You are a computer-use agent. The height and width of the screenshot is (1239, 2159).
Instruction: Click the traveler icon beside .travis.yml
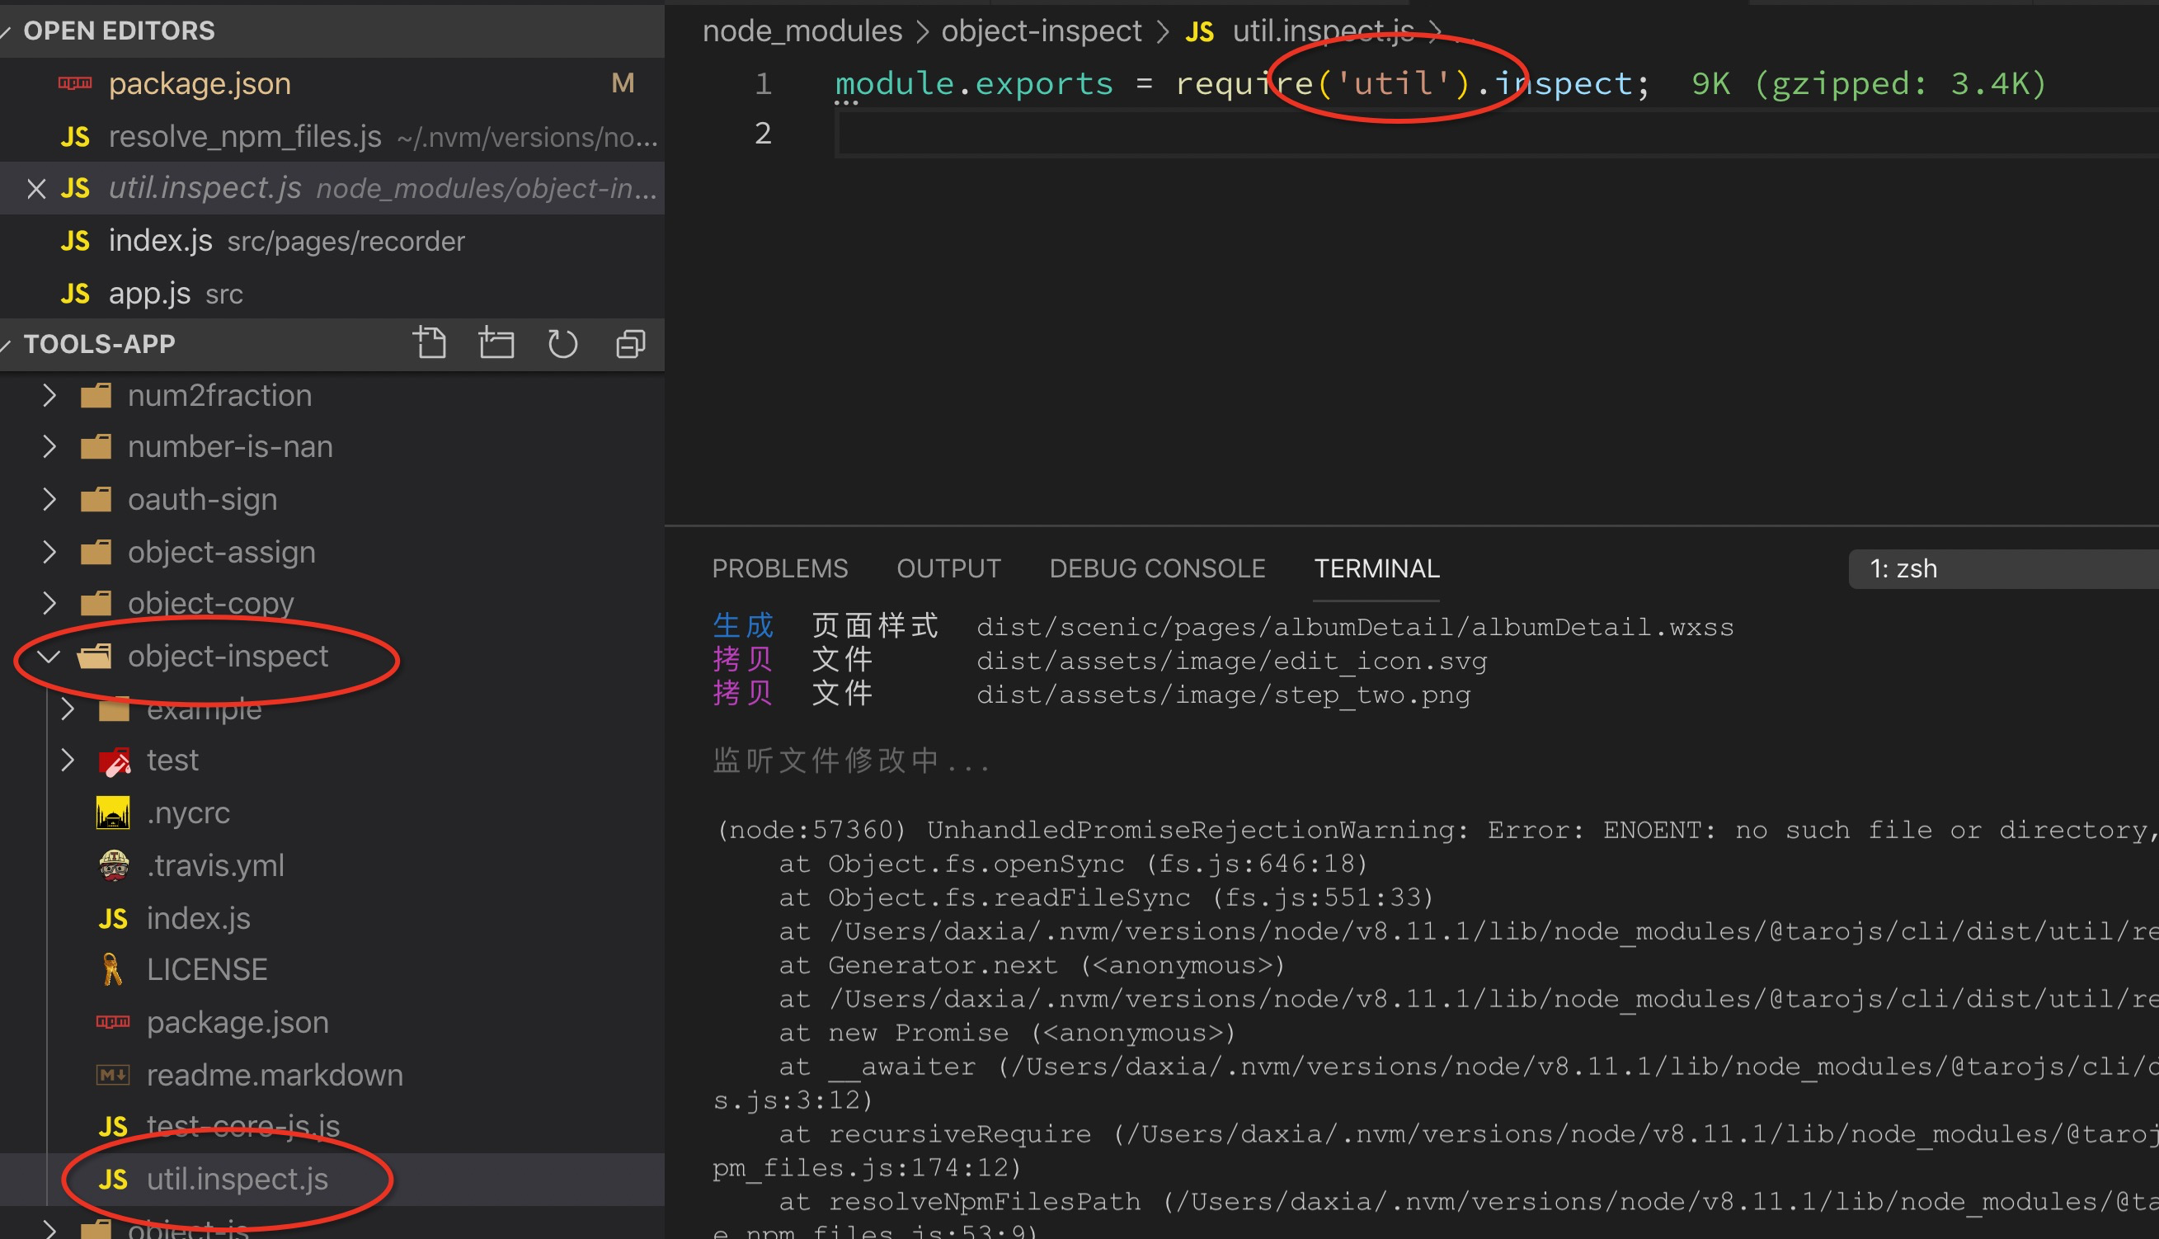[x=113, y=865]
